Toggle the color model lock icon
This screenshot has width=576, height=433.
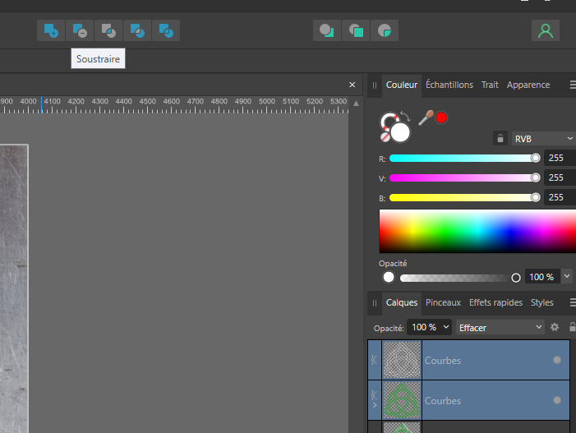pyautogui.click(x=499, y=139)
